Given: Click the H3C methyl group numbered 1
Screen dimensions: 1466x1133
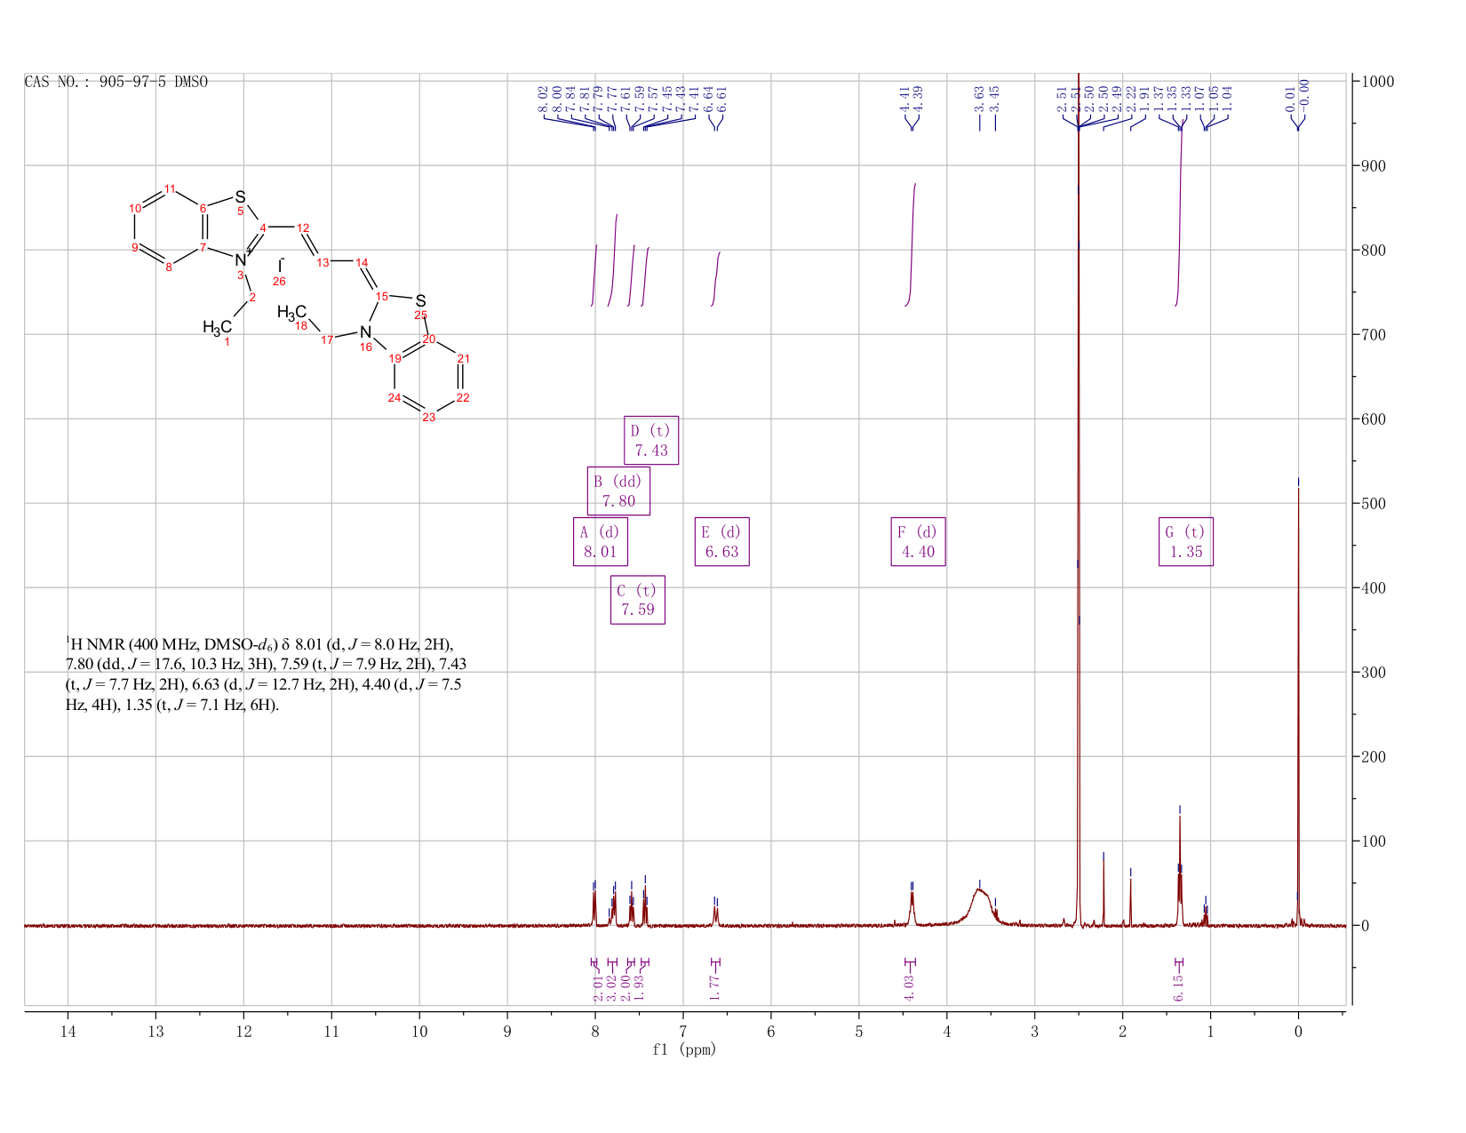Looking at the screenshot, I should pyautogui.click(x=217, y=328).
